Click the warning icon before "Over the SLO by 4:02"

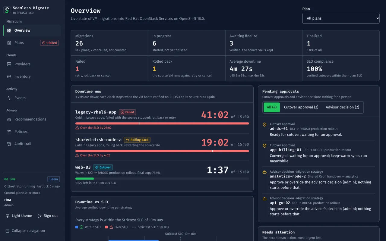[x=77, y=155]
